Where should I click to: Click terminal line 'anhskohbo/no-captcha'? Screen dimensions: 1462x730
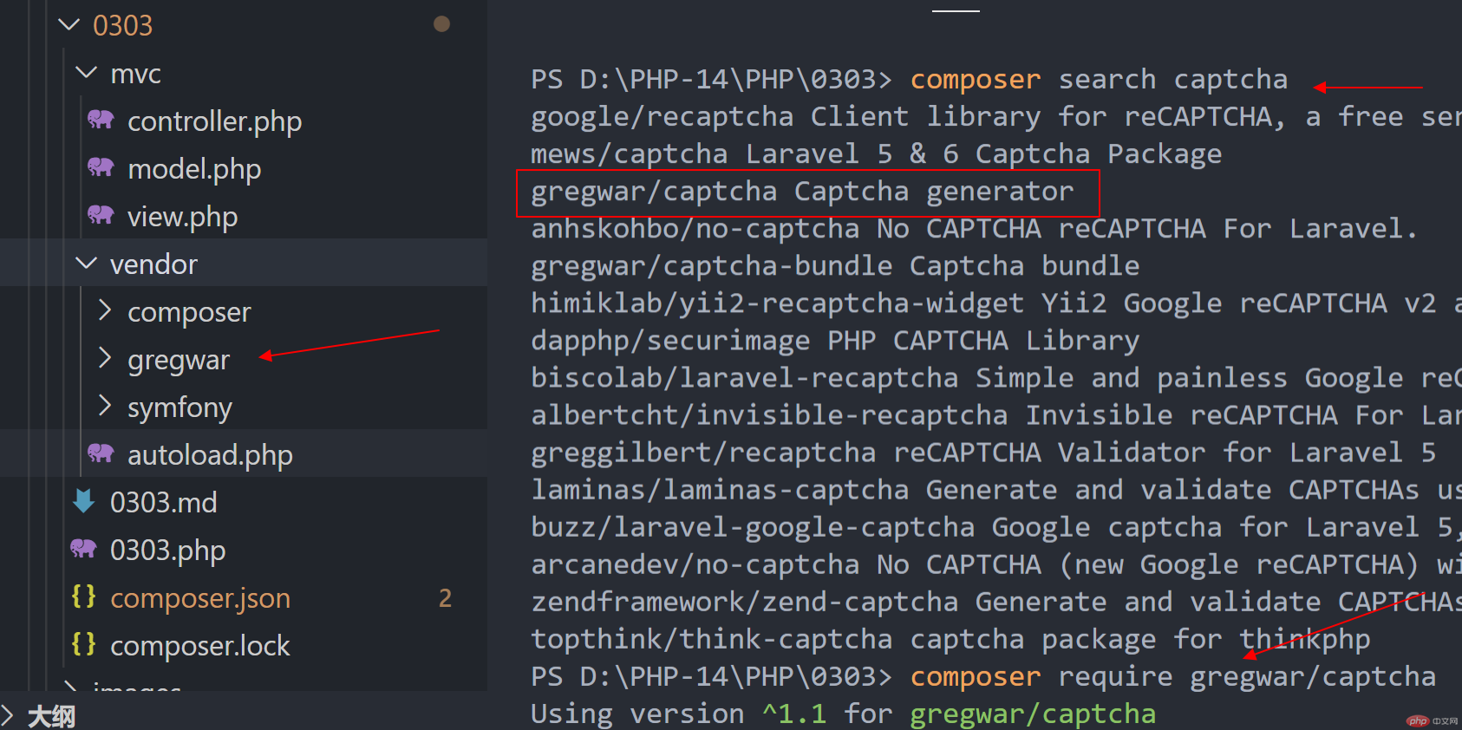click(974, 229)
